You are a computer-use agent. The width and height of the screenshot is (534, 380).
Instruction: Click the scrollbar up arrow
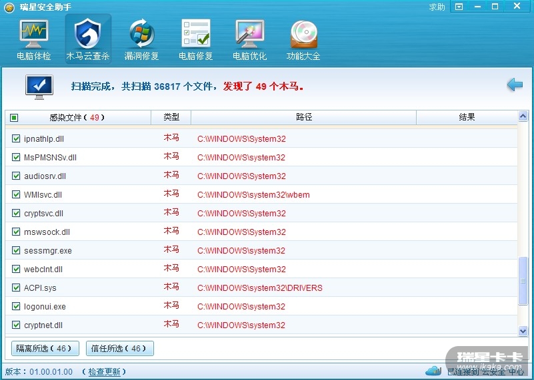(523, 116)
